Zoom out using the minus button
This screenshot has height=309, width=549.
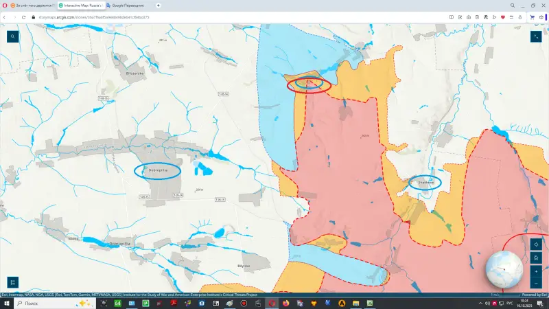(535, 283)
